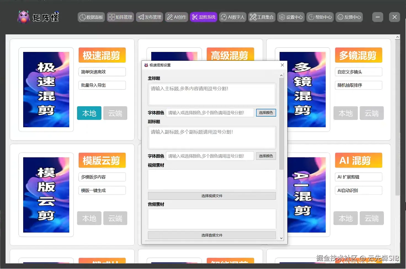
Task: Click 简单快速高效 label
Action: 102,72
